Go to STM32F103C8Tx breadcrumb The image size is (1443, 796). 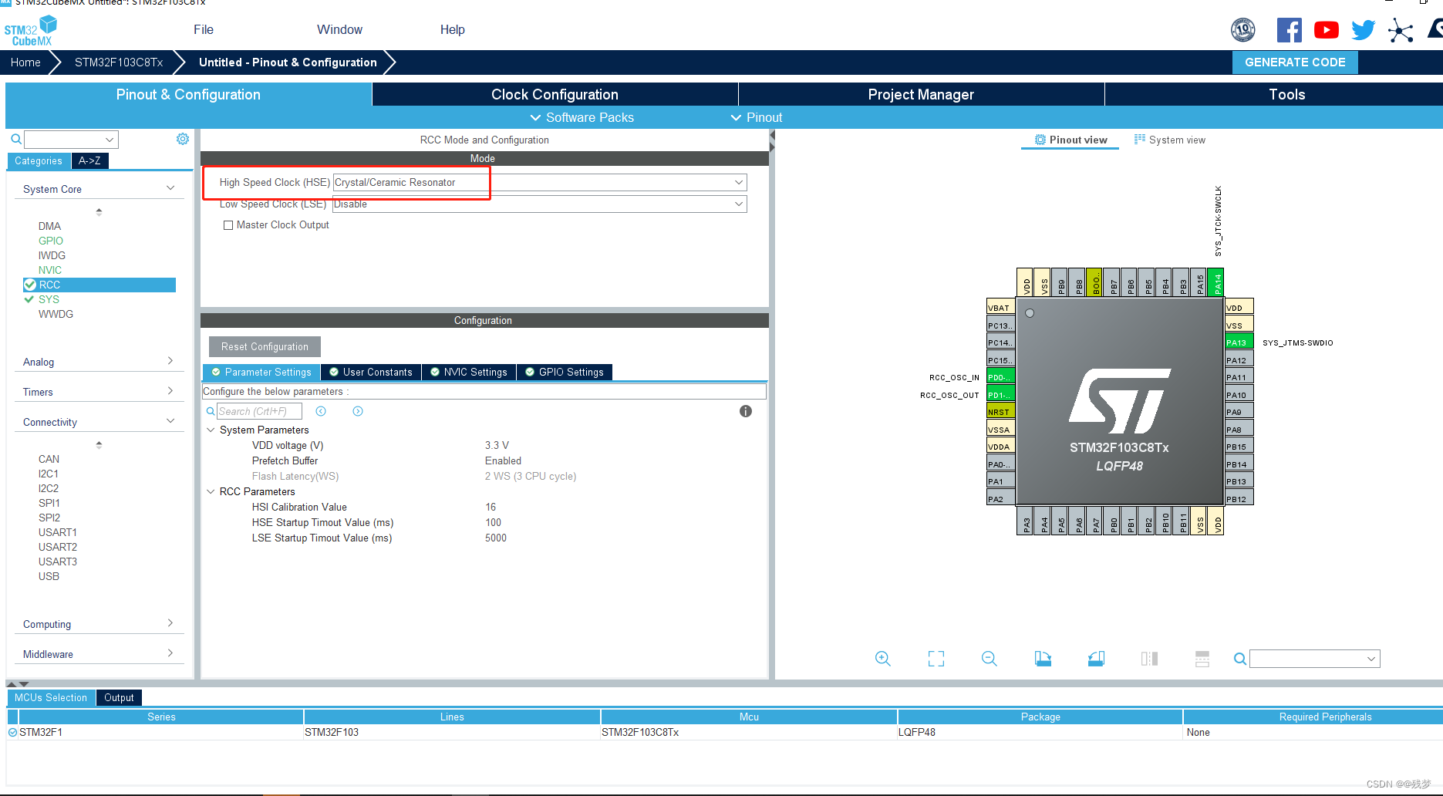click(119, 62)
